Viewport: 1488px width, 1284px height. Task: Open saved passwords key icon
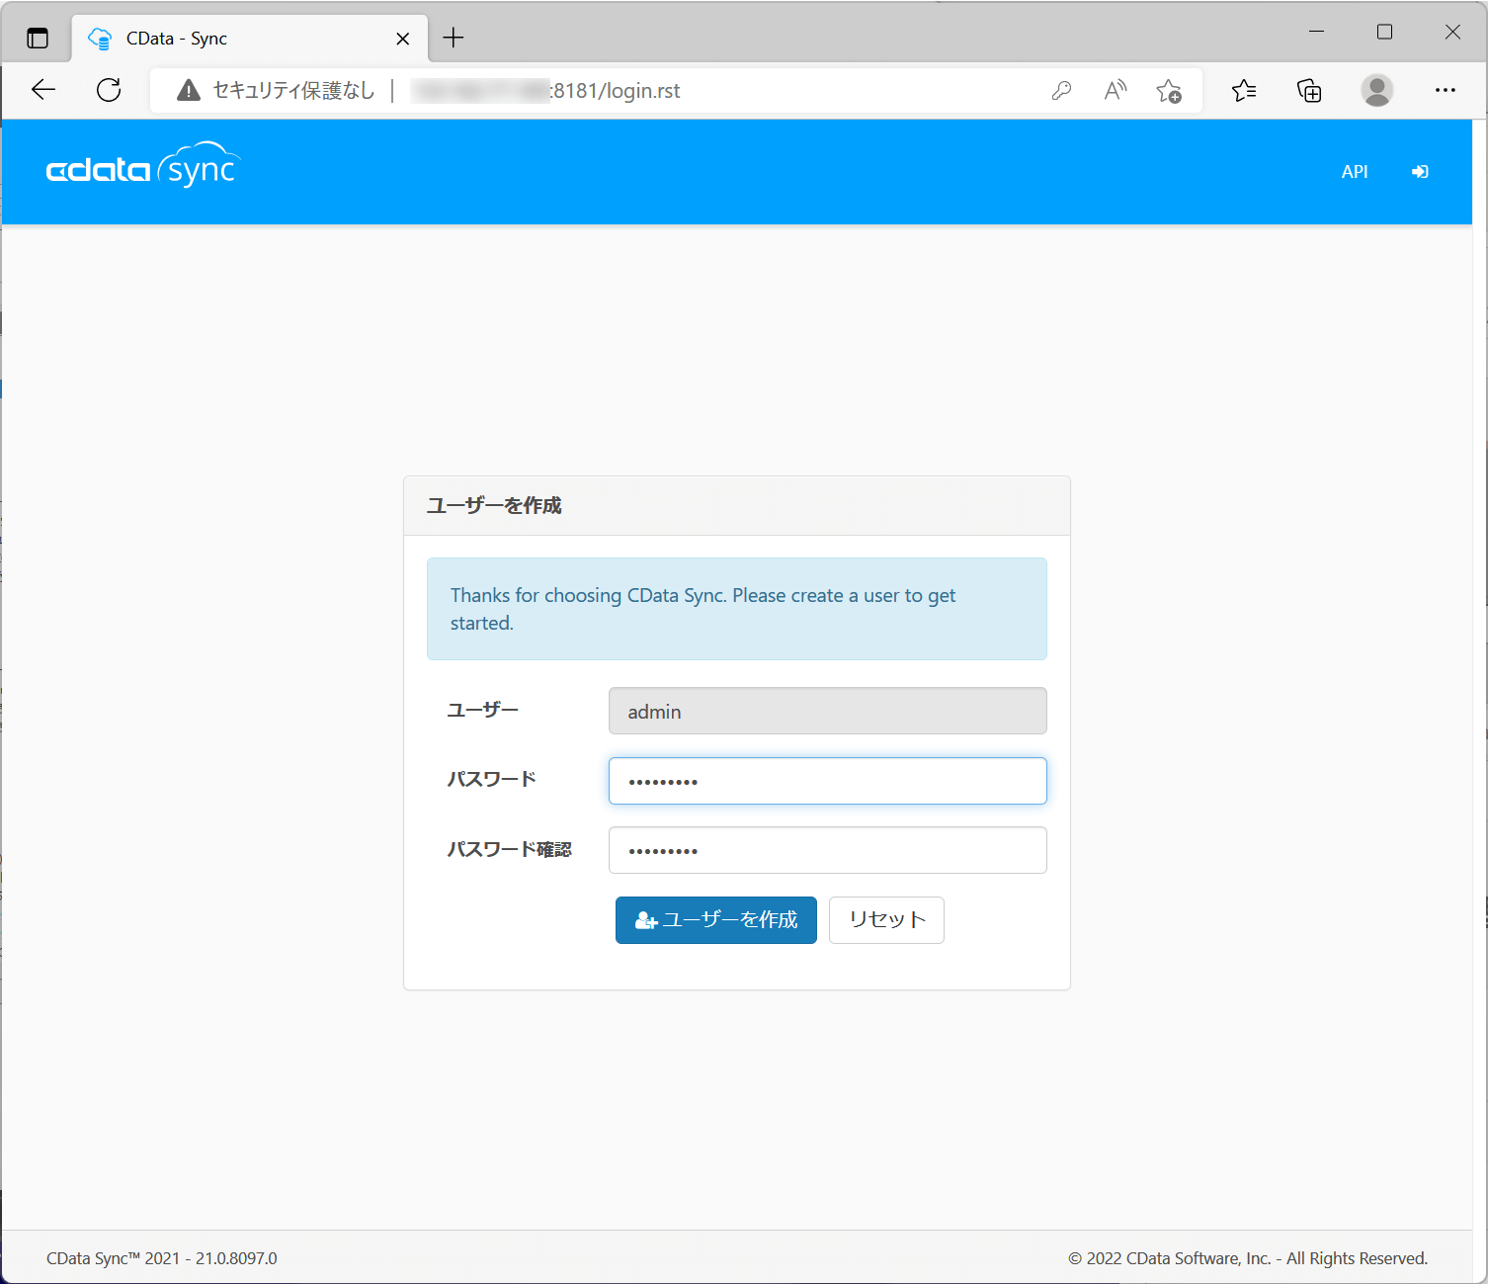(x=1061, y=91)
